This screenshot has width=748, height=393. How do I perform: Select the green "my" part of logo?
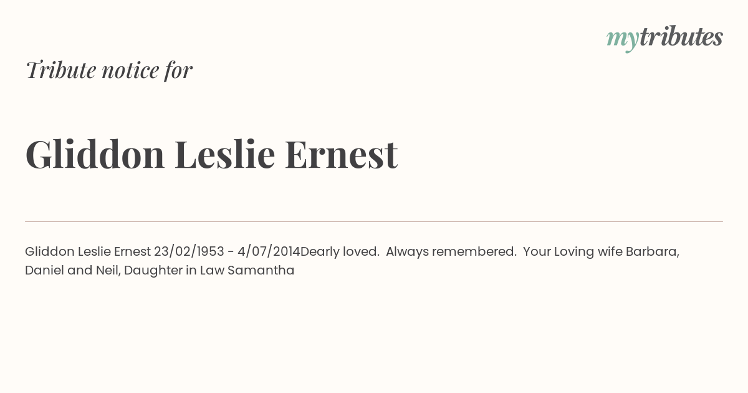point(623,40)
